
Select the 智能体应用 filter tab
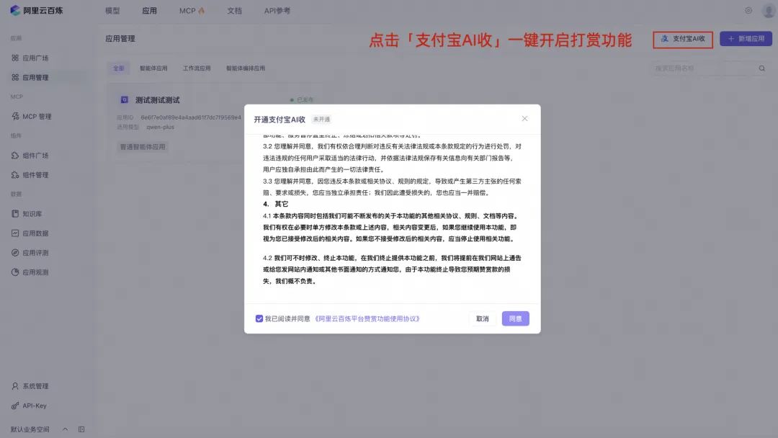point(154,67)
